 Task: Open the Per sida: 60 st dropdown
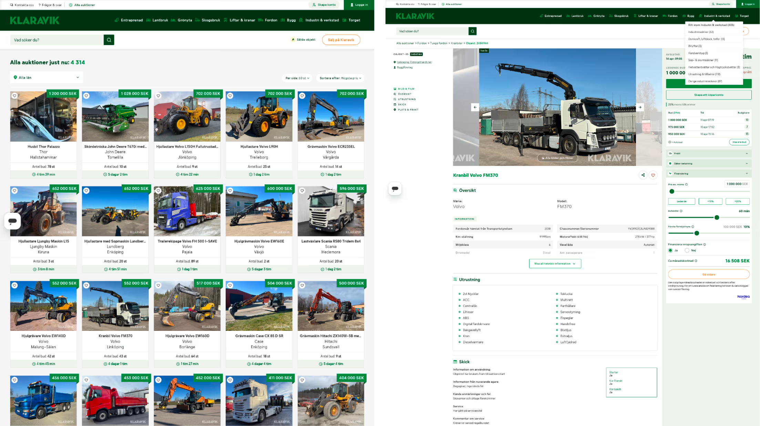[297, 78]
